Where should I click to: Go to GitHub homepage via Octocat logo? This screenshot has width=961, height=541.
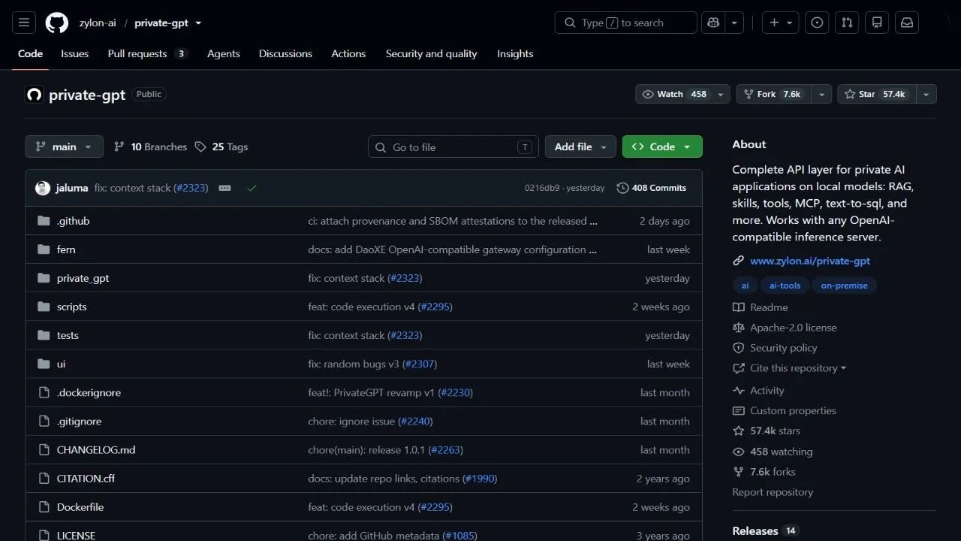56,23
